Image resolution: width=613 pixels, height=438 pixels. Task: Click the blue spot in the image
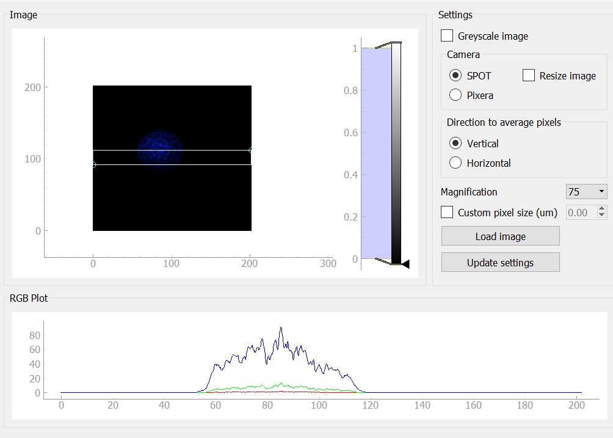(159, 148)
